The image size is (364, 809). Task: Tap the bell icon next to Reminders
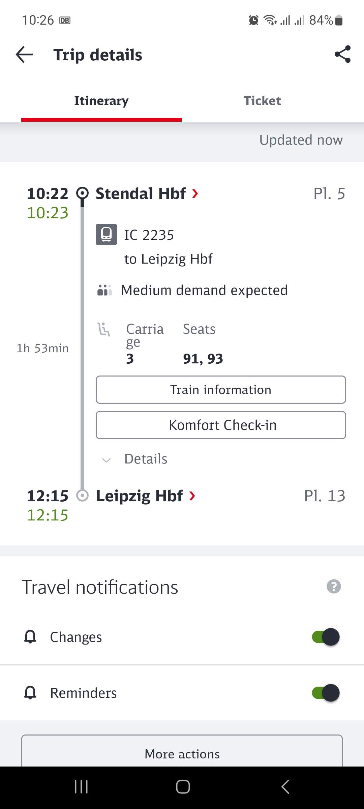coord(30,693)
